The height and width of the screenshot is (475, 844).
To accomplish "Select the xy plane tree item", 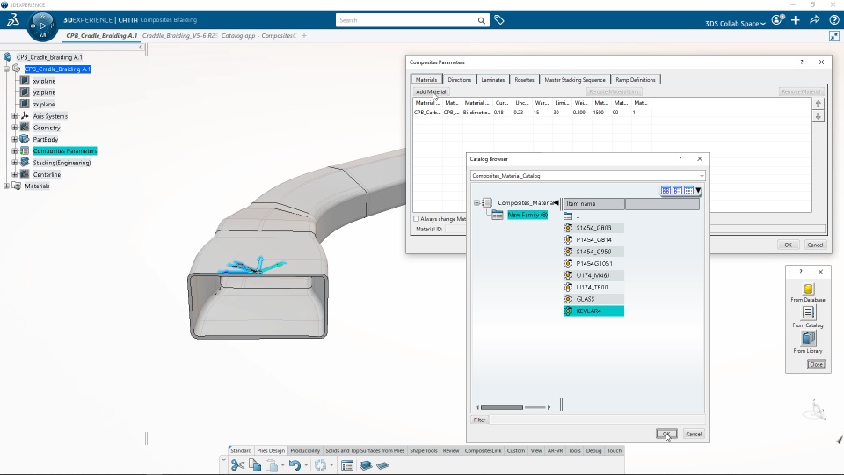I will (x=44, y=81).
